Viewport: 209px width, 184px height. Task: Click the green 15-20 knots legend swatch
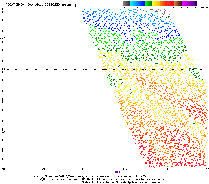(149, 3)
